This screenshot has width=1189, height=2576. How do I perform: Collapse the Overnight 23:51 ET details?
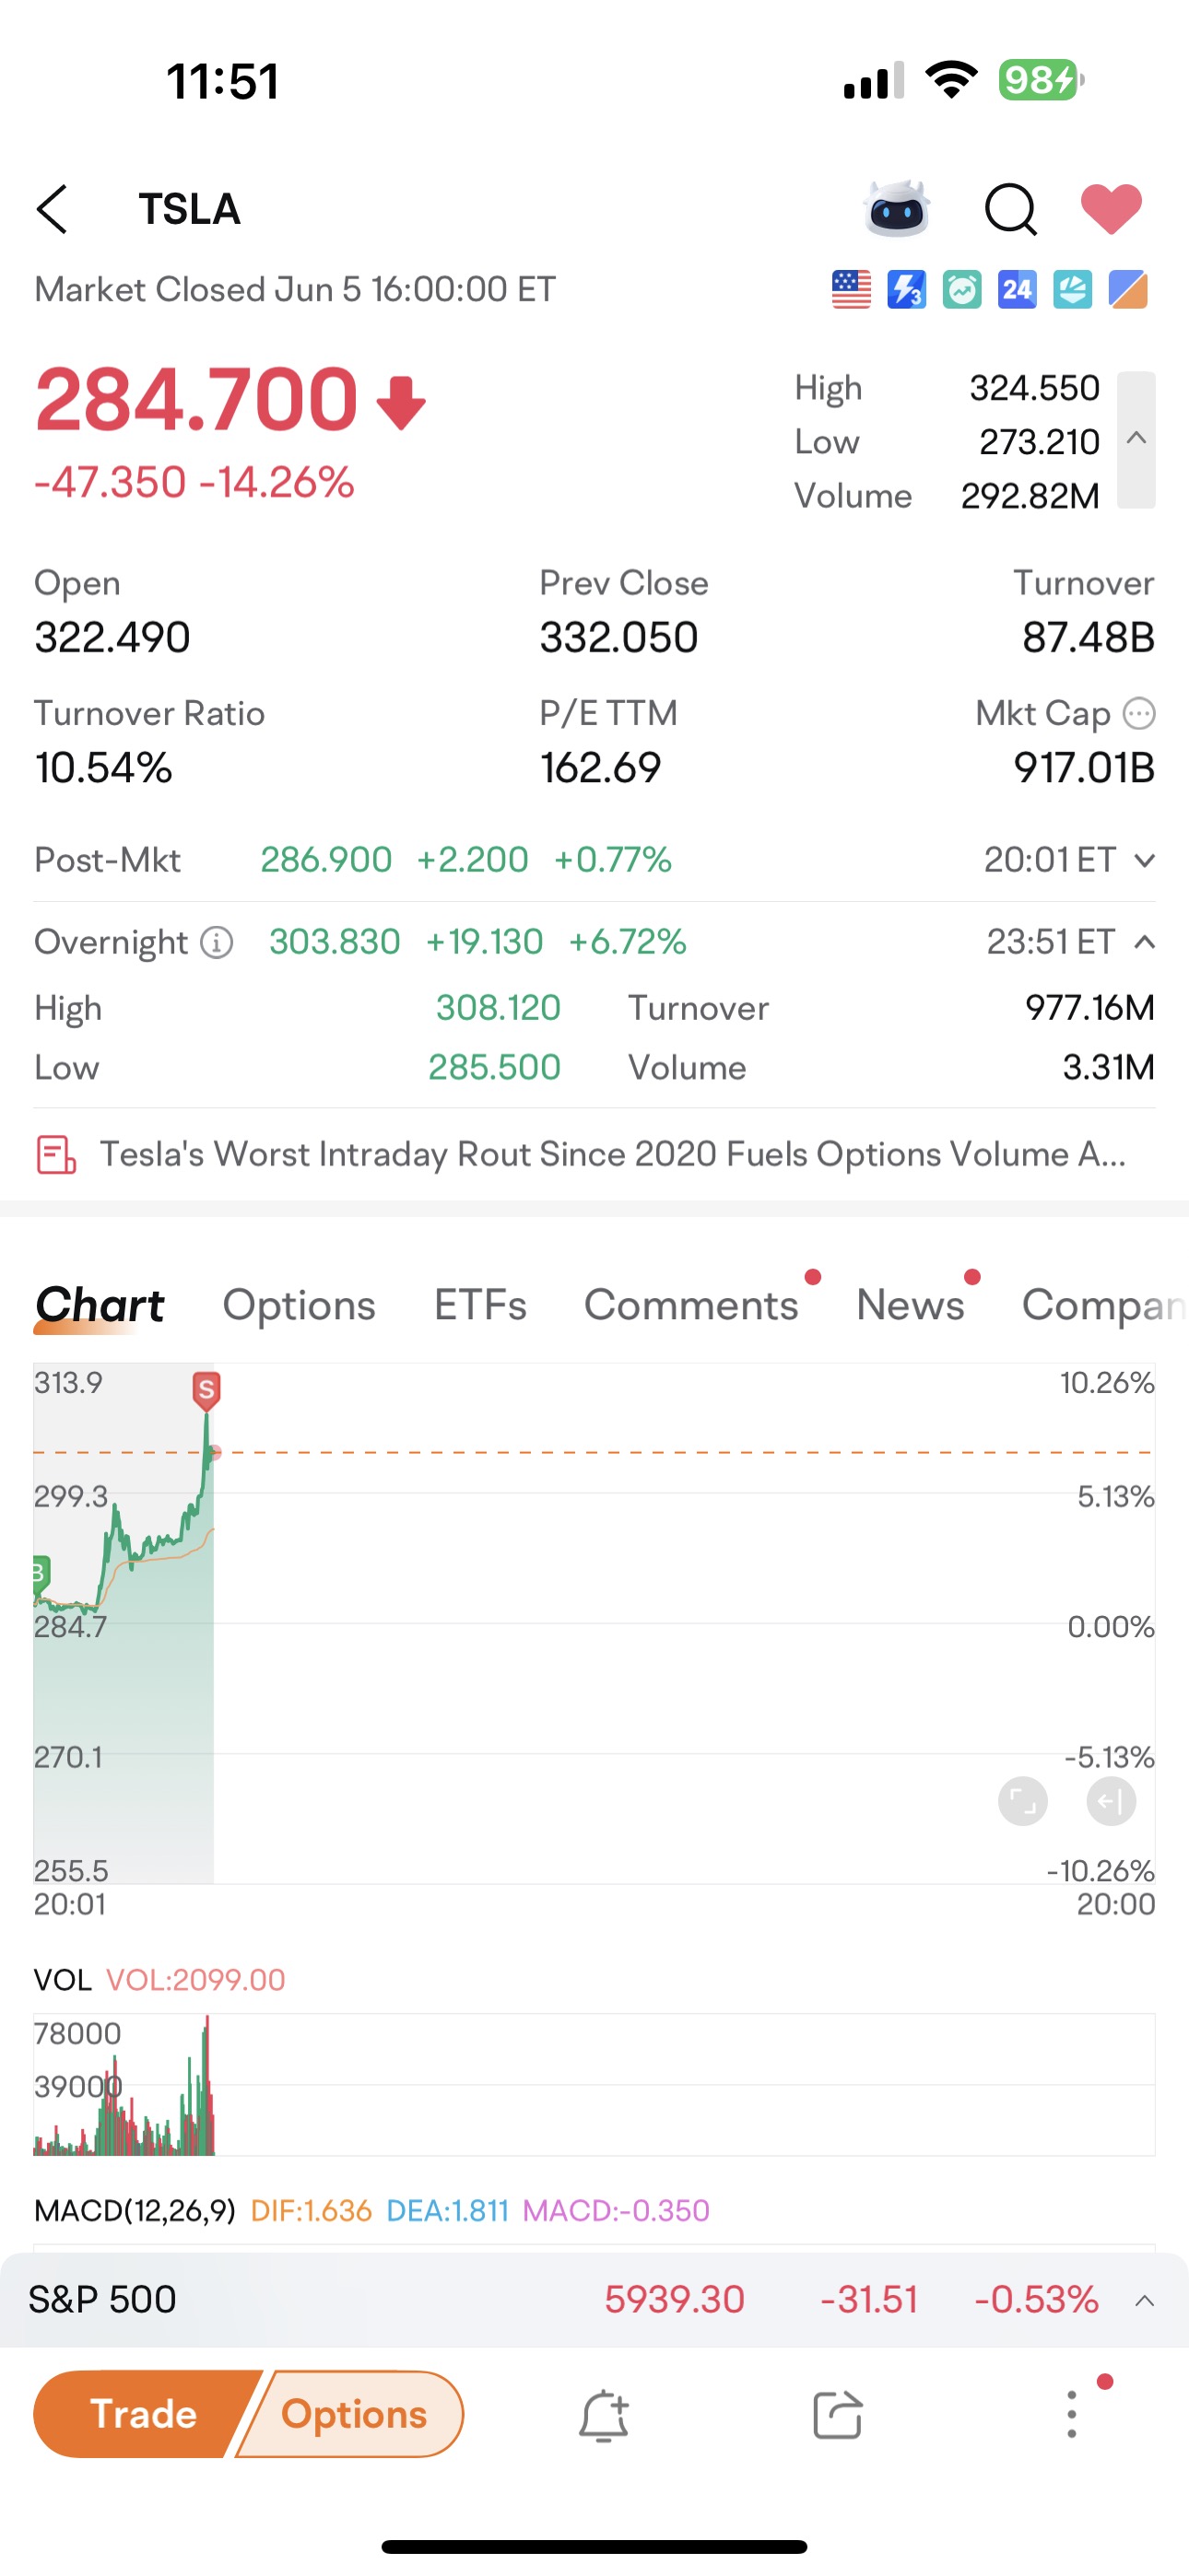[1145, 942]
